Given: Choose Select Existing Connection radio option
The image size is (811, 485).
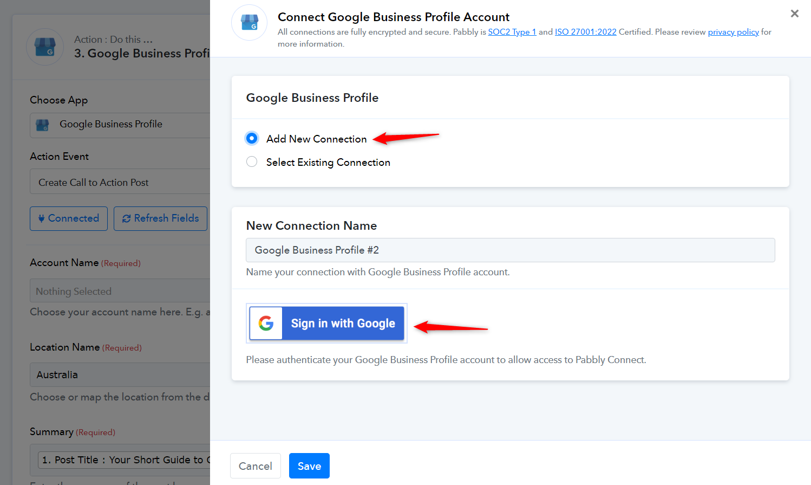Looking at the screenshot, I should point(252,162).
